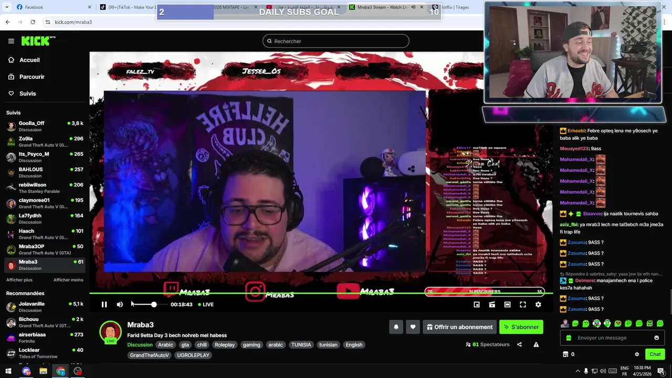Mute the stream volume icon

pos(120,304)
